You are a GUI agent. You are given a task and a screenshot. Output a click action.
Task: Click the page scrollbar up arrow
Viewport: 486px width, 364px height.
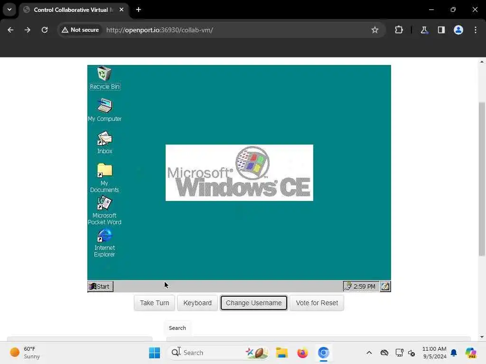[x=482, y=62]
